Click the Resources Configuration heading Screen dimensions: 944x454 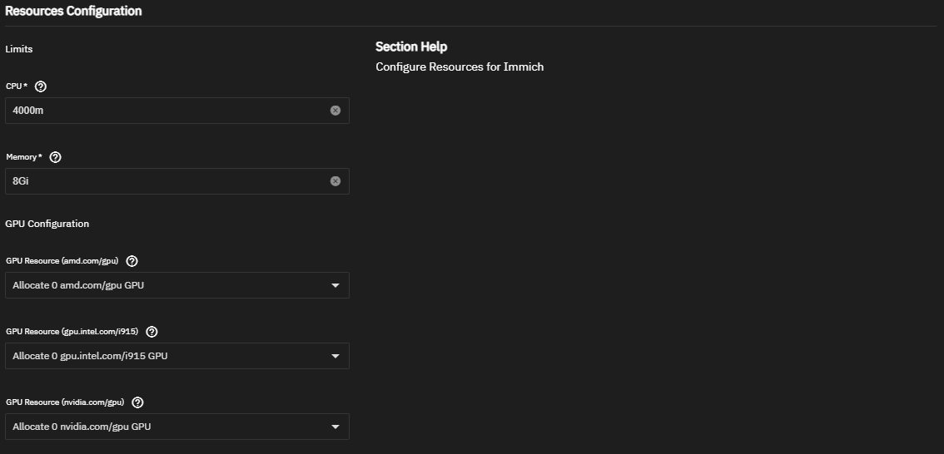pos(73,12)
